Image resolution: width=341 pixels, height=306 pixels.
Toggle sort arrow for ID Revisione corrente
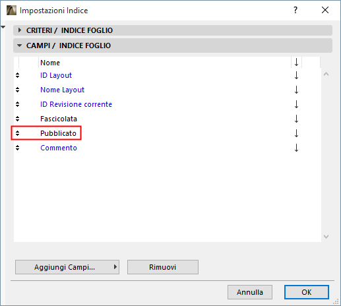(x=296, y=104)
